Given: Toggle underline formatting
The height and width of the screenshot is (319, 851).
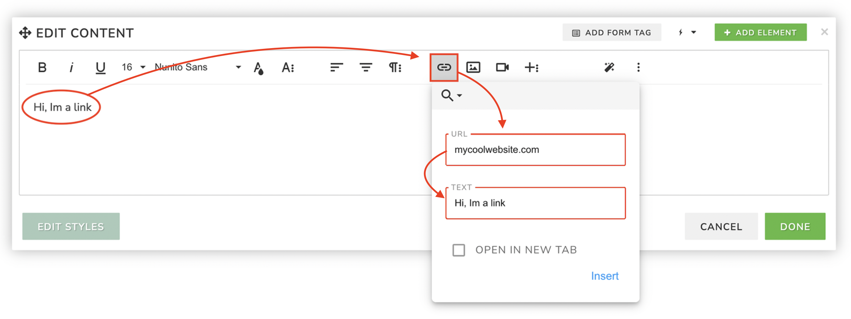Looking at the screenshot, I should coord(100,68).
